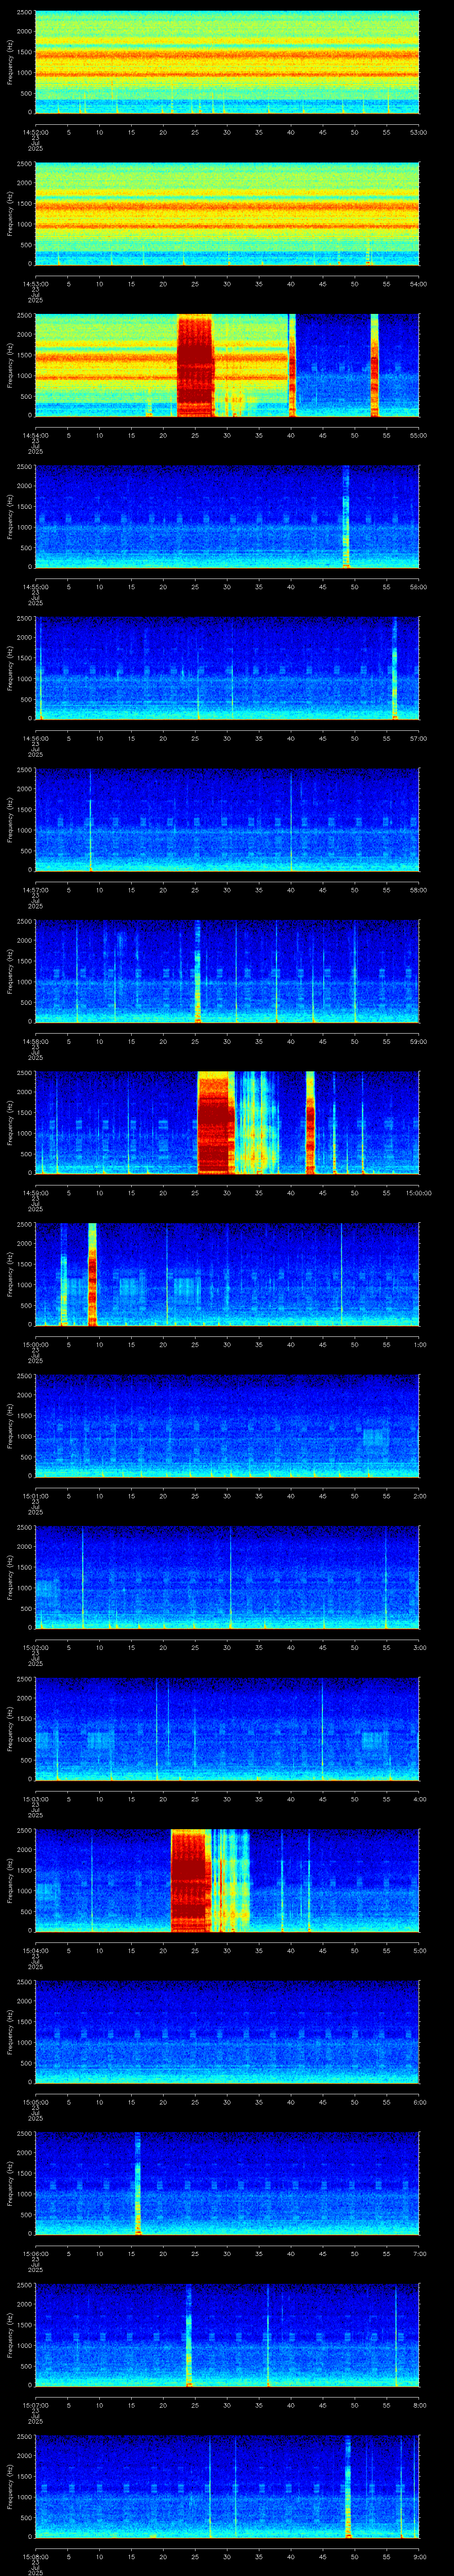Click the 14:57:00 start time label
Viewport: 454px width, 2576px height.
coord(35,890)
